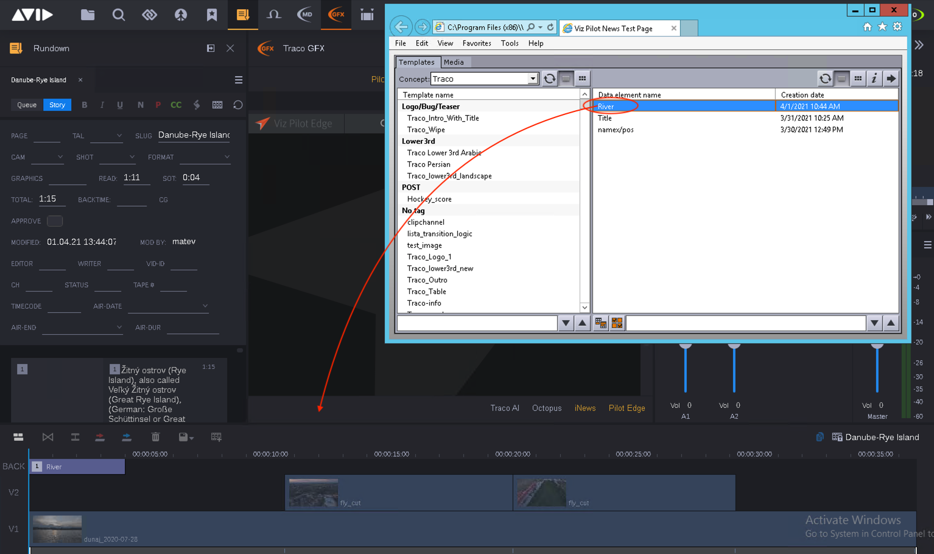Toggle bold formatting in story editor
This screenshot has width=934, height=554.
pos(85,105)
